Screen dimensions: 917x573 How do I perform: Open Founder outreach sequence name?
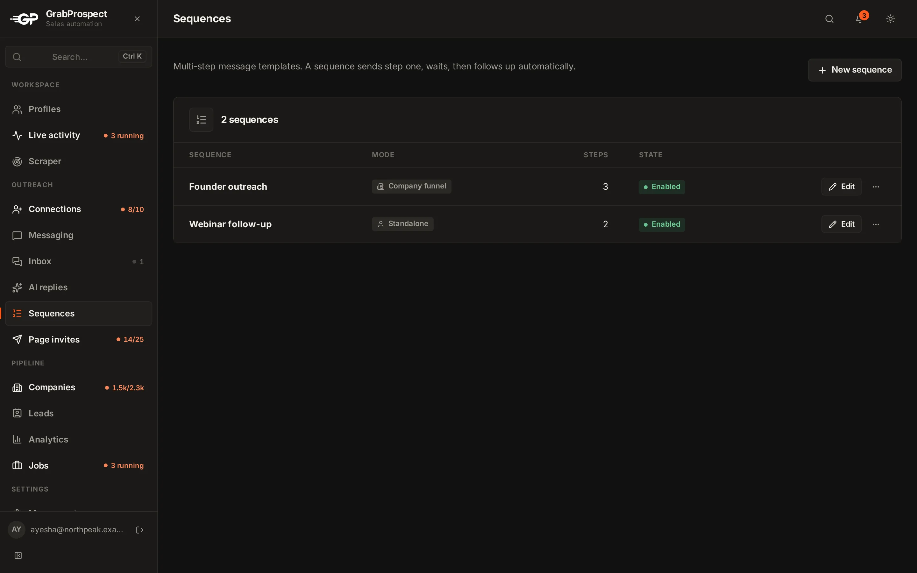pos(228,187)
